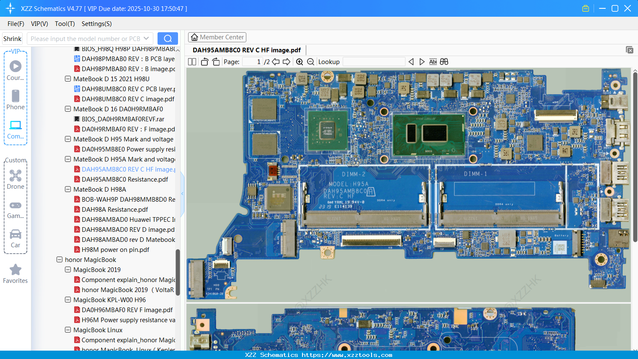Open DAH98PMBAB0 REV : B image.pdf
The image size is (638, 359).
[124, 69]
